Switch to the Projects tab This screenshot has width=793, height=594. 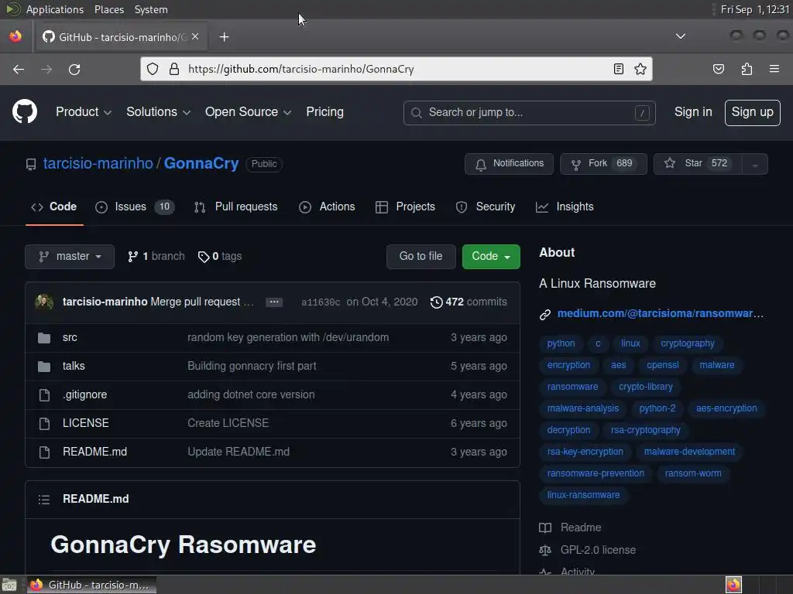click(405, 207)
